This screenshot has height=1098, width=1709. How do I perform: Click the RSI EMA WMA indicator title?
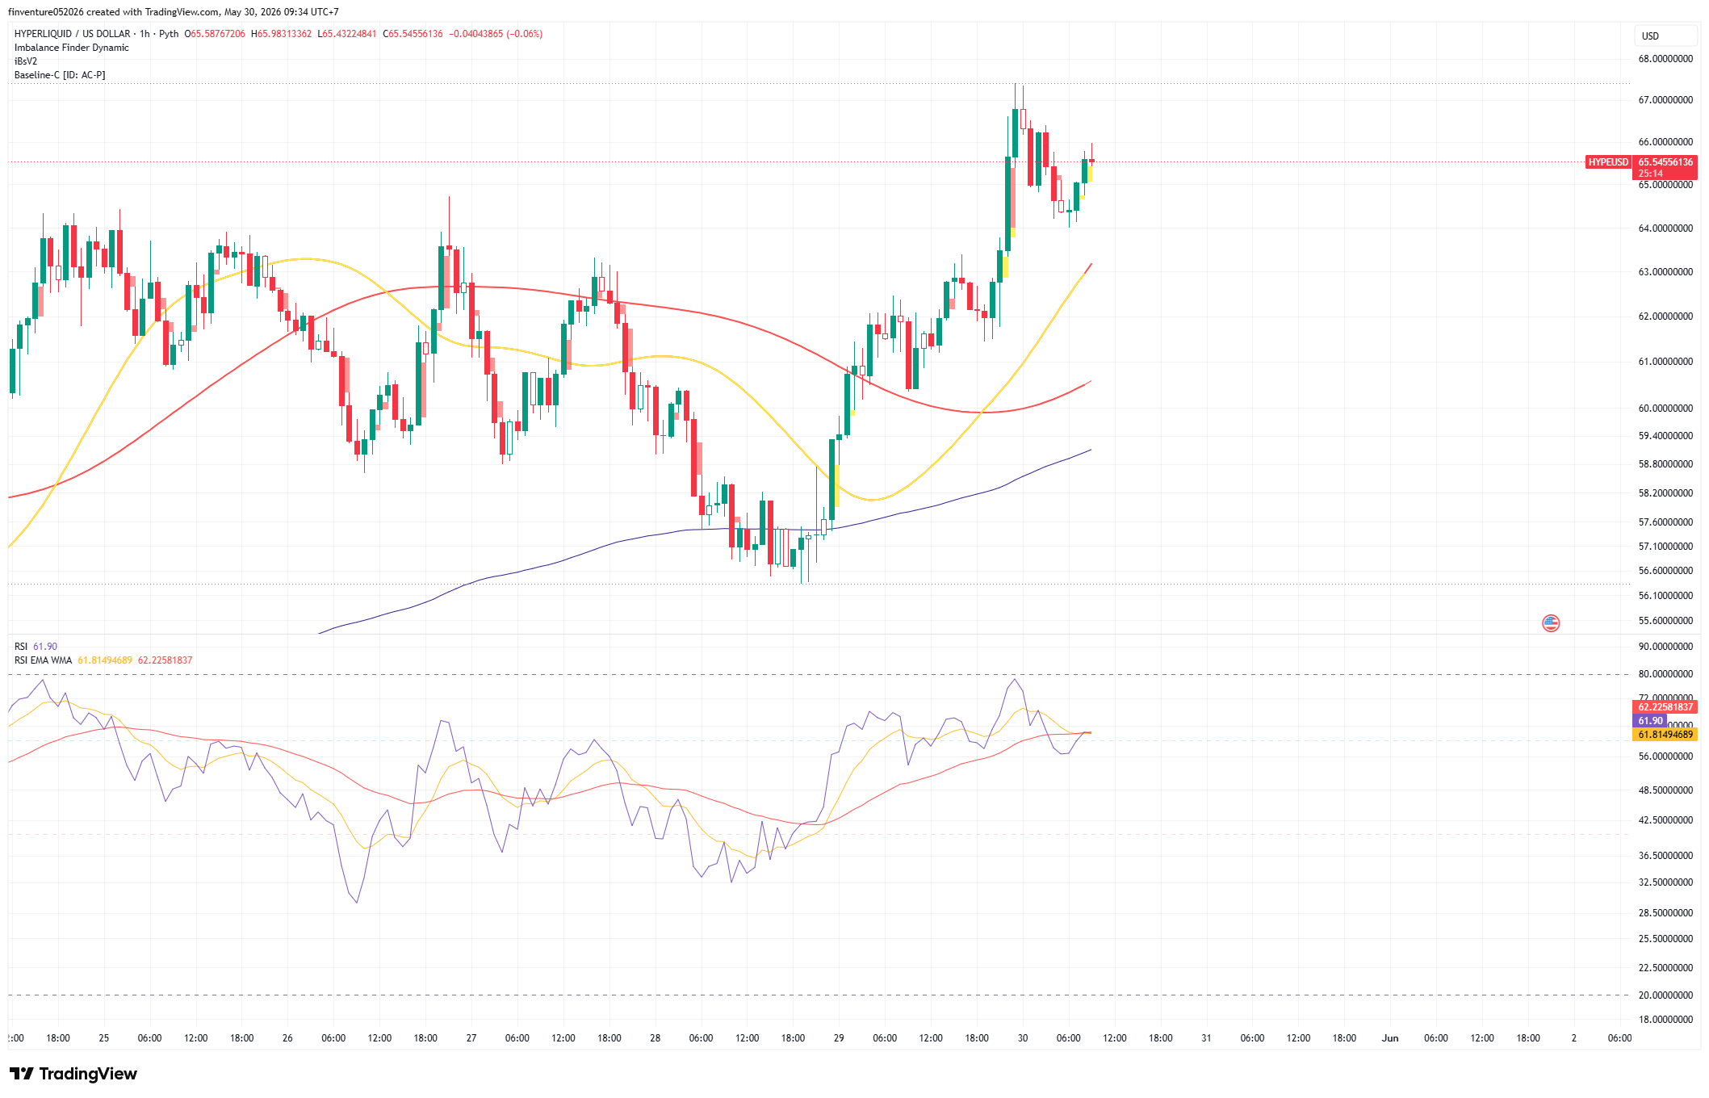click(43, 660)
